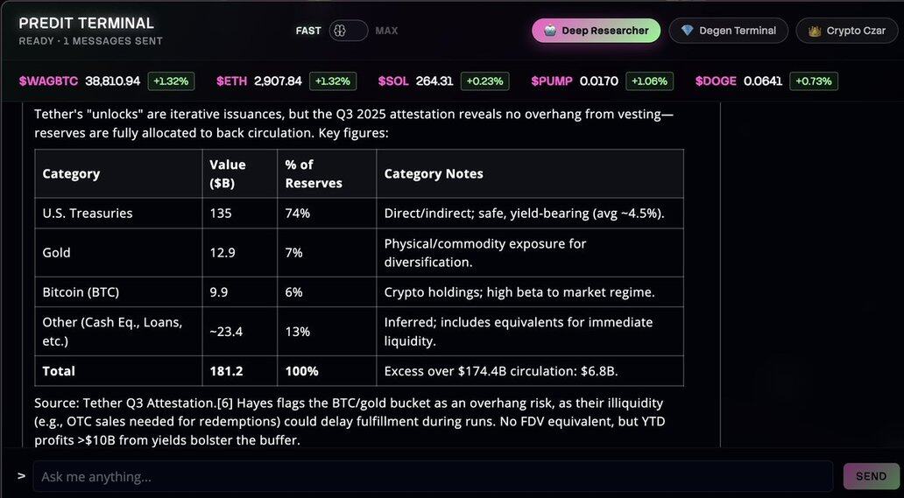Select the FAST mode label
The height and width of the screenshot is (498, 904).
click(308, 31)
